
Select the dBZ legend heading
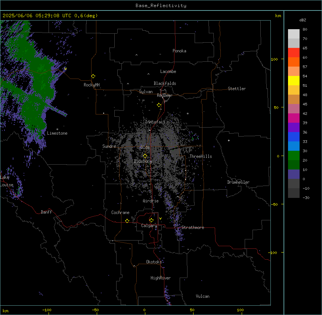point(303,20)
